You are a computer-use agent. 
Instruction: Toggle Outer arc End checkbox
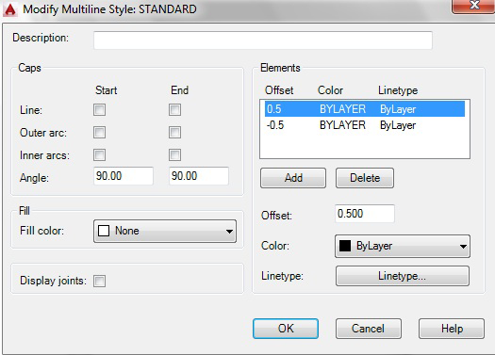[174, 133]
